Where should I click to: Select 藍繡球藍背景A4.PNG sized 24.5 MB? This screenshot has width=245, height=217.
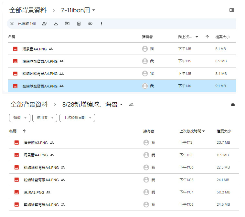(x=124, y=204)
